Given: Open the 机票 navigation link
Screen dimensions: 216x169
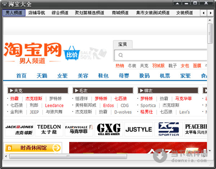Looking at the screenshot, I should tap(165, 76).
